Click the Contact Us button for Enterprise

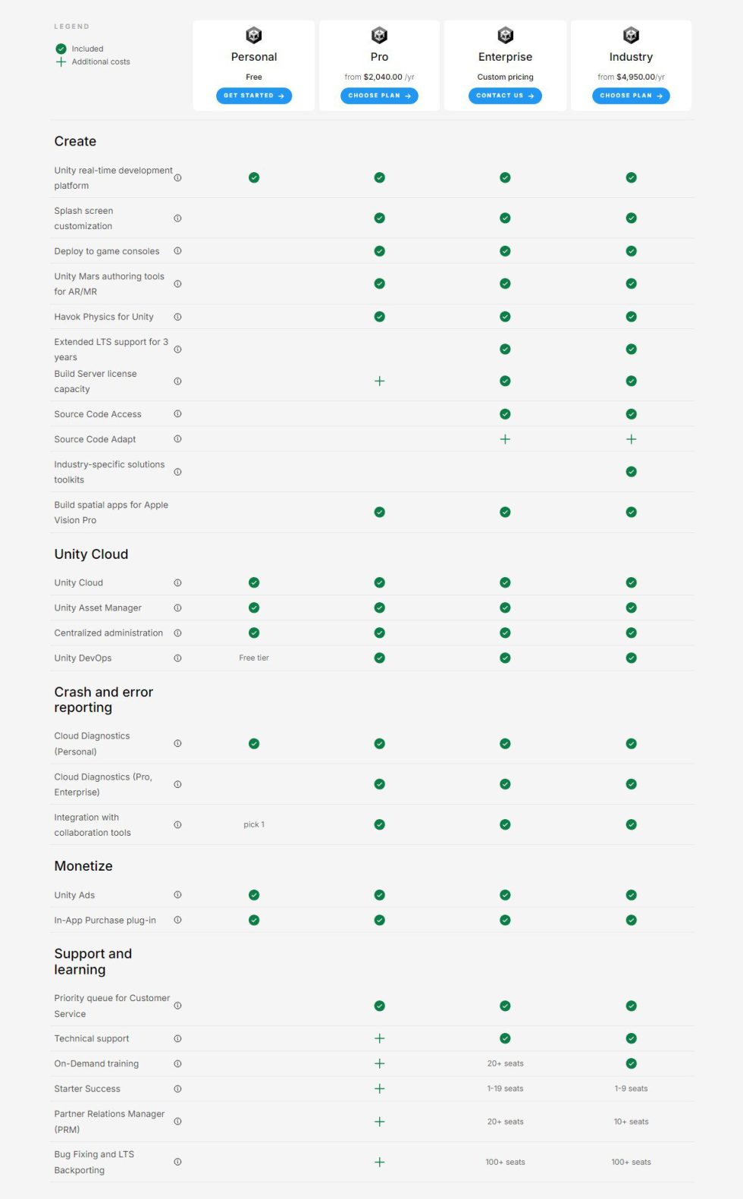[505, 96]
